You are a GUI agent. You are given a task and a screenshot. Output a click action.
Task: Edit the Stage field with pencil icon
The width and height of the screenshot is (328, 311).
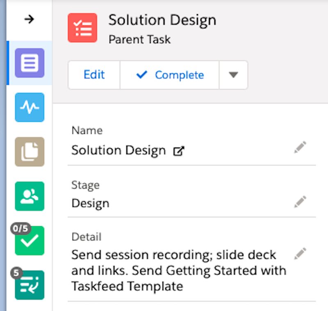click(x=300, y=202)
